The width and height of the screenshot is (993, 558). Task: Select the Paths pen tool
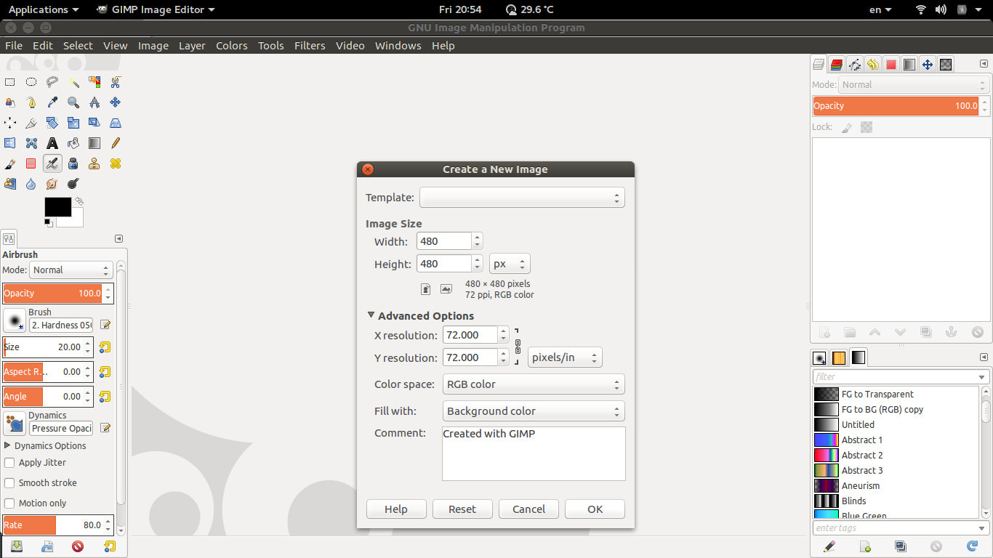pos(31,102)
